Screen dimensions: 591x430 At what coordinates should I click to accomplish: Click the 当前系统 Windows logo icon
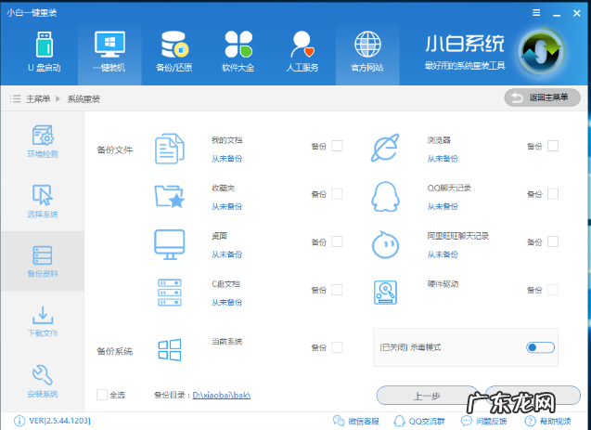coord(169,349)
